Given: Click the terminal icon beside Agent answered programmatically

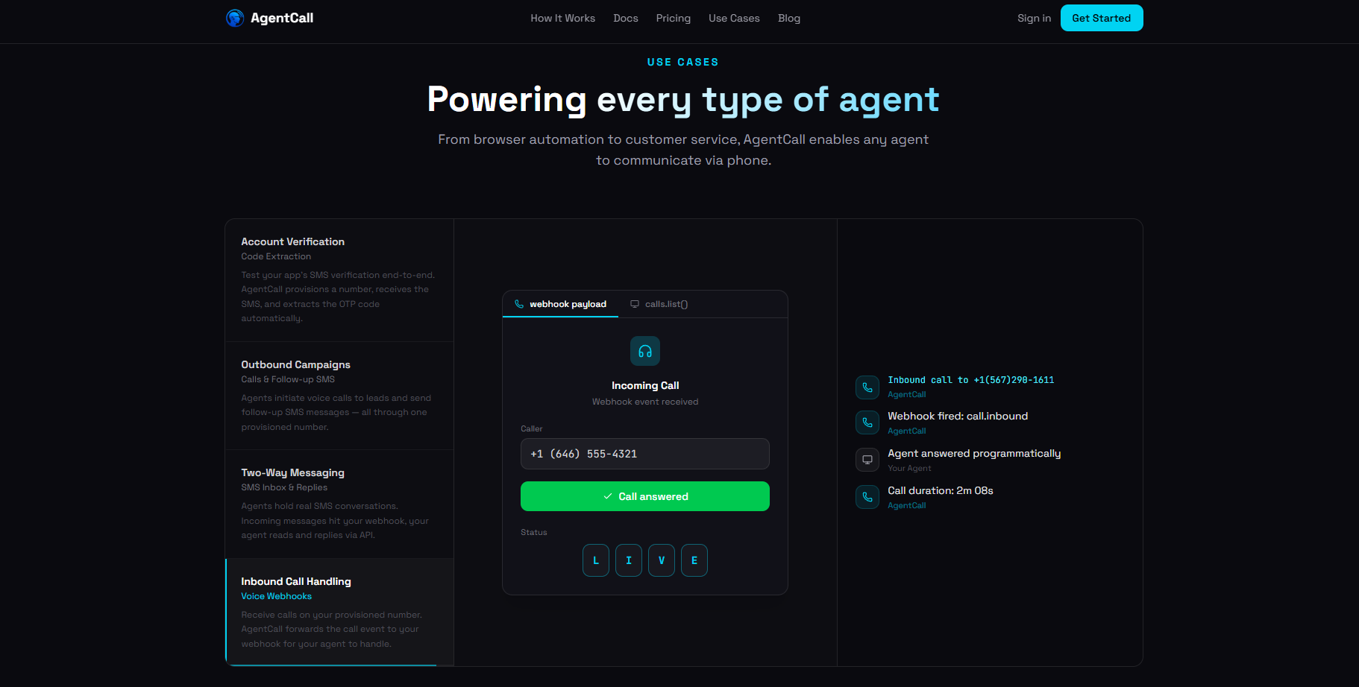Looking at the screenshot, I should click(x=867, y=459).
